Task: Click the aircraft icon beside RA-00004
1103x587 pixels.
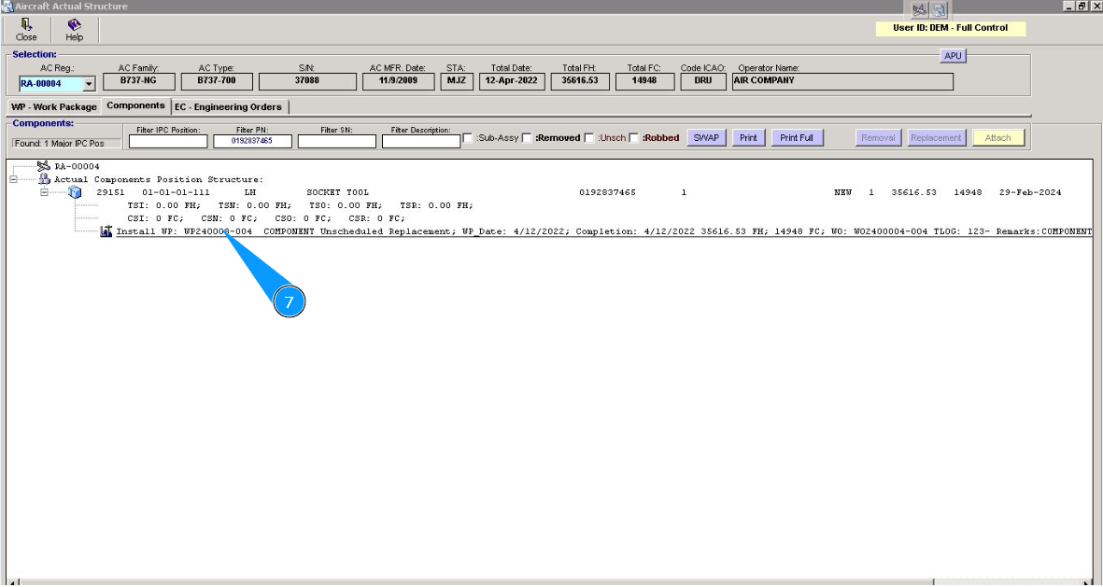Action: point(44,167)
